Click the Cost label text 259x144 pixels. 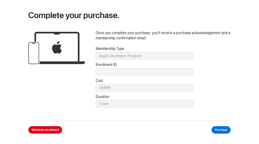click(99, 80)
